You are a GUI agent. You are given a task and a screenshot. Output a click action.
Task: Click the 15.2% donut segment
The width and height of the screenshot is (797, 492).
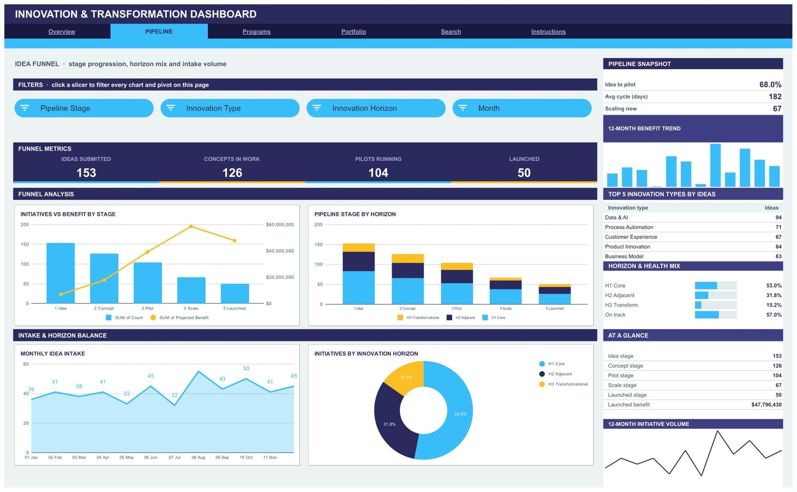point(406,377)
